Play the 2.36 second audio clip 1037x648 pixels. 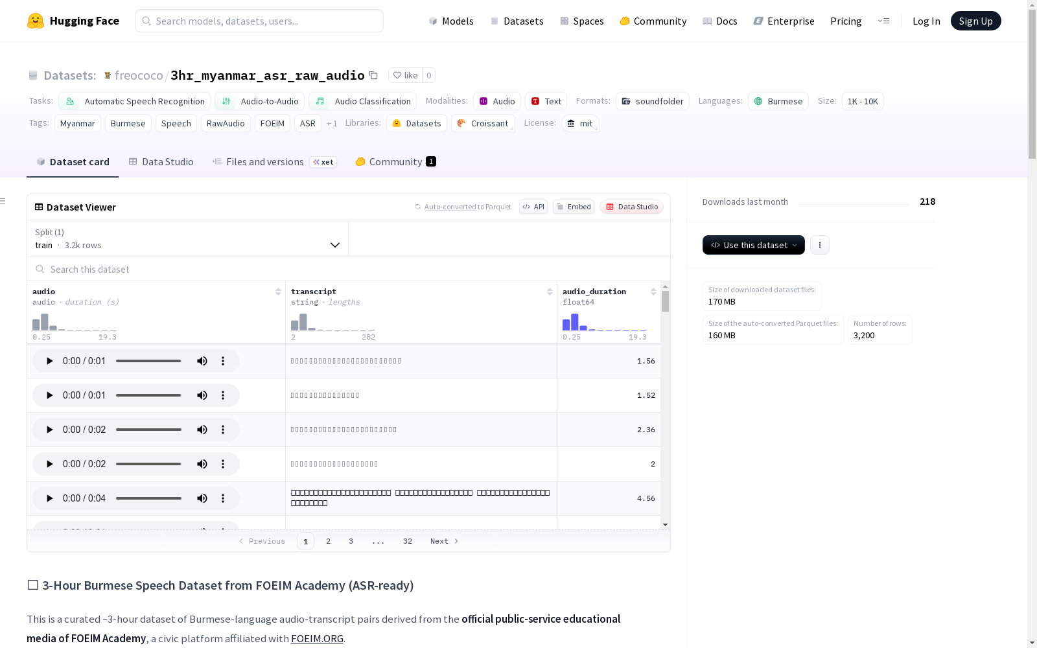pyautogui.click(x=49, y=430)
